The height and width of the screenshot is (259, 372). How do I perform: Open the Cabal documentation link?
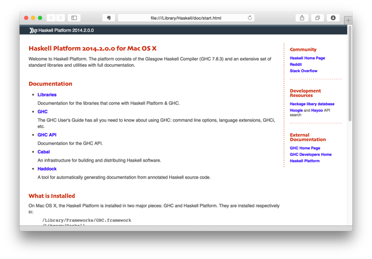44,152
